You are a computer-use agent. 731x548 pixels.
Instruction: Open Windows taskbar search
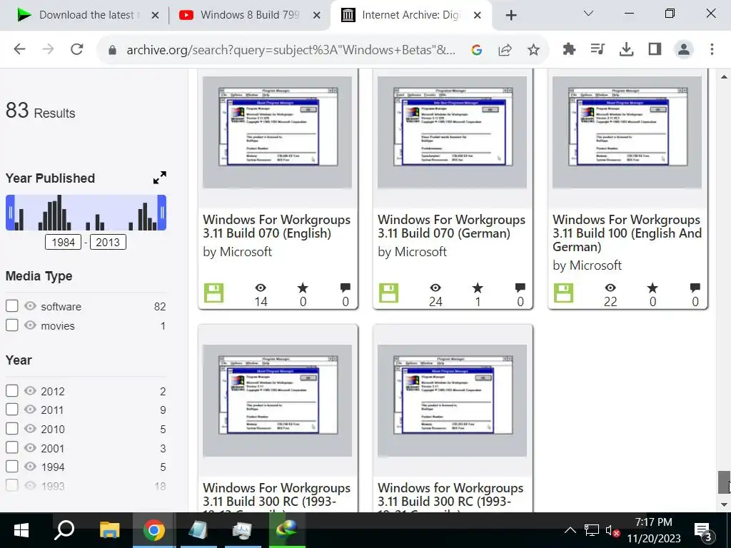(64, 530)
